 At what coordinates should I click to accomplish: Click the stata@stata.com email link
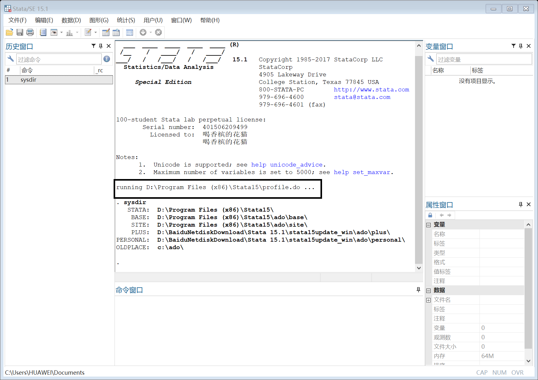tap(362, 97)
